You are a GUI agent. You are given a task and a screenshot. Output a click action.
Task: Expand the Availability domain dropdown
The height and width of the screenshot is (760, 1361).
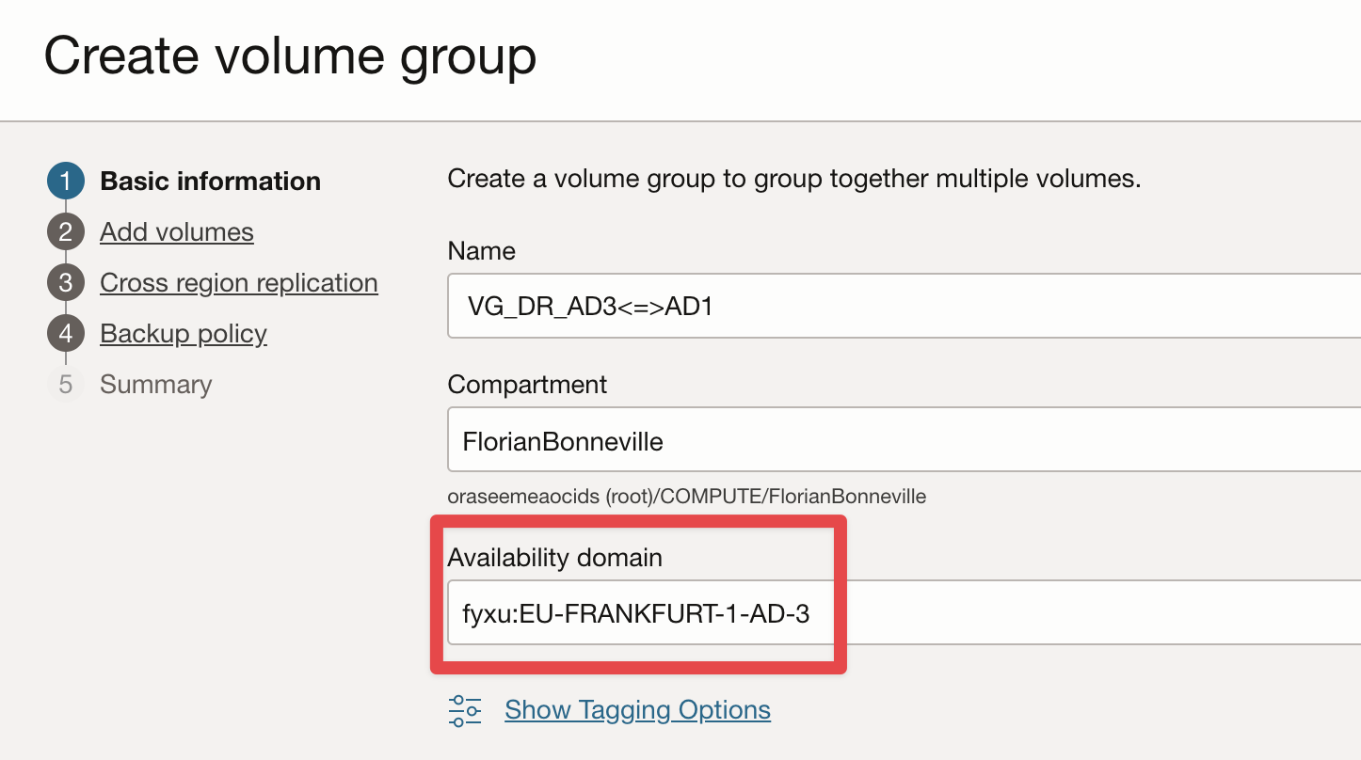[904, 613]
